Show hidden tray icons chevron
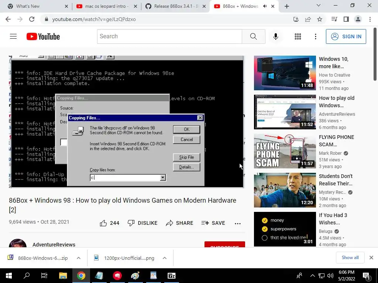Image resolution: width=378 pixels, height=283 pixels. [x=312, y=276]
